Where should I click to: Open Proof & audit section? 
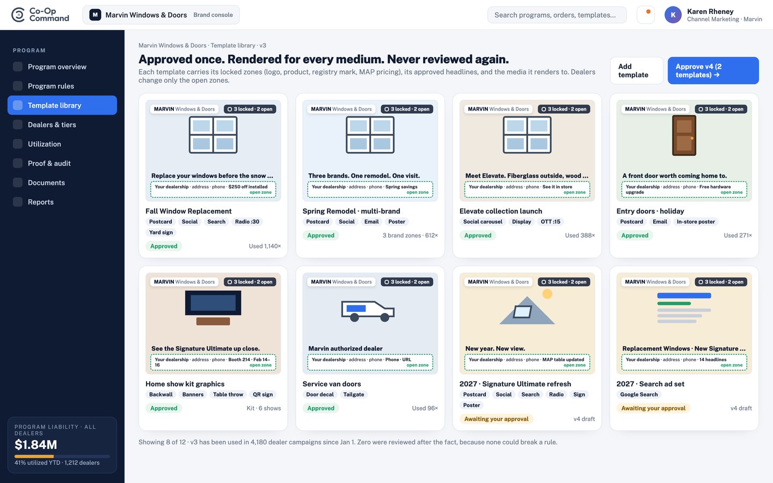[x=62, y=163]
